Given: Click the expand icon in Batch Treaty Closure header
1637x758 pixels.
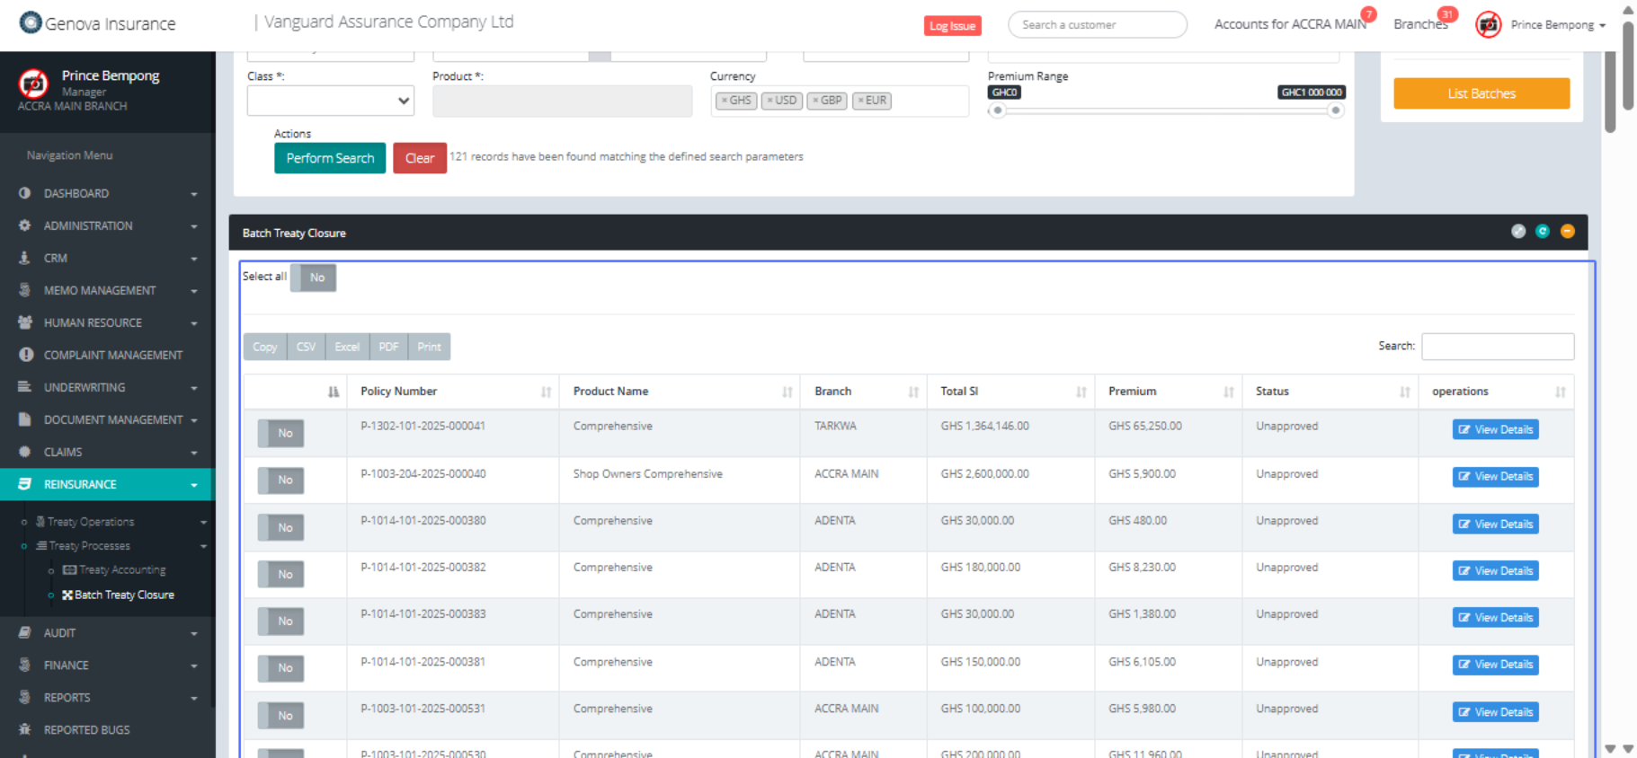Looking at the screenshot, I should pyautogui.click(x=1518, y=232).
